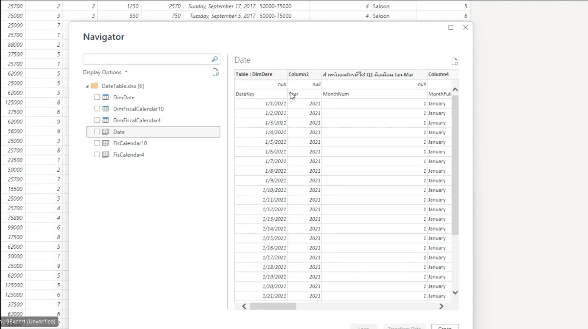
Task: Open the Display Options dropdown
Action: [105, 72]
